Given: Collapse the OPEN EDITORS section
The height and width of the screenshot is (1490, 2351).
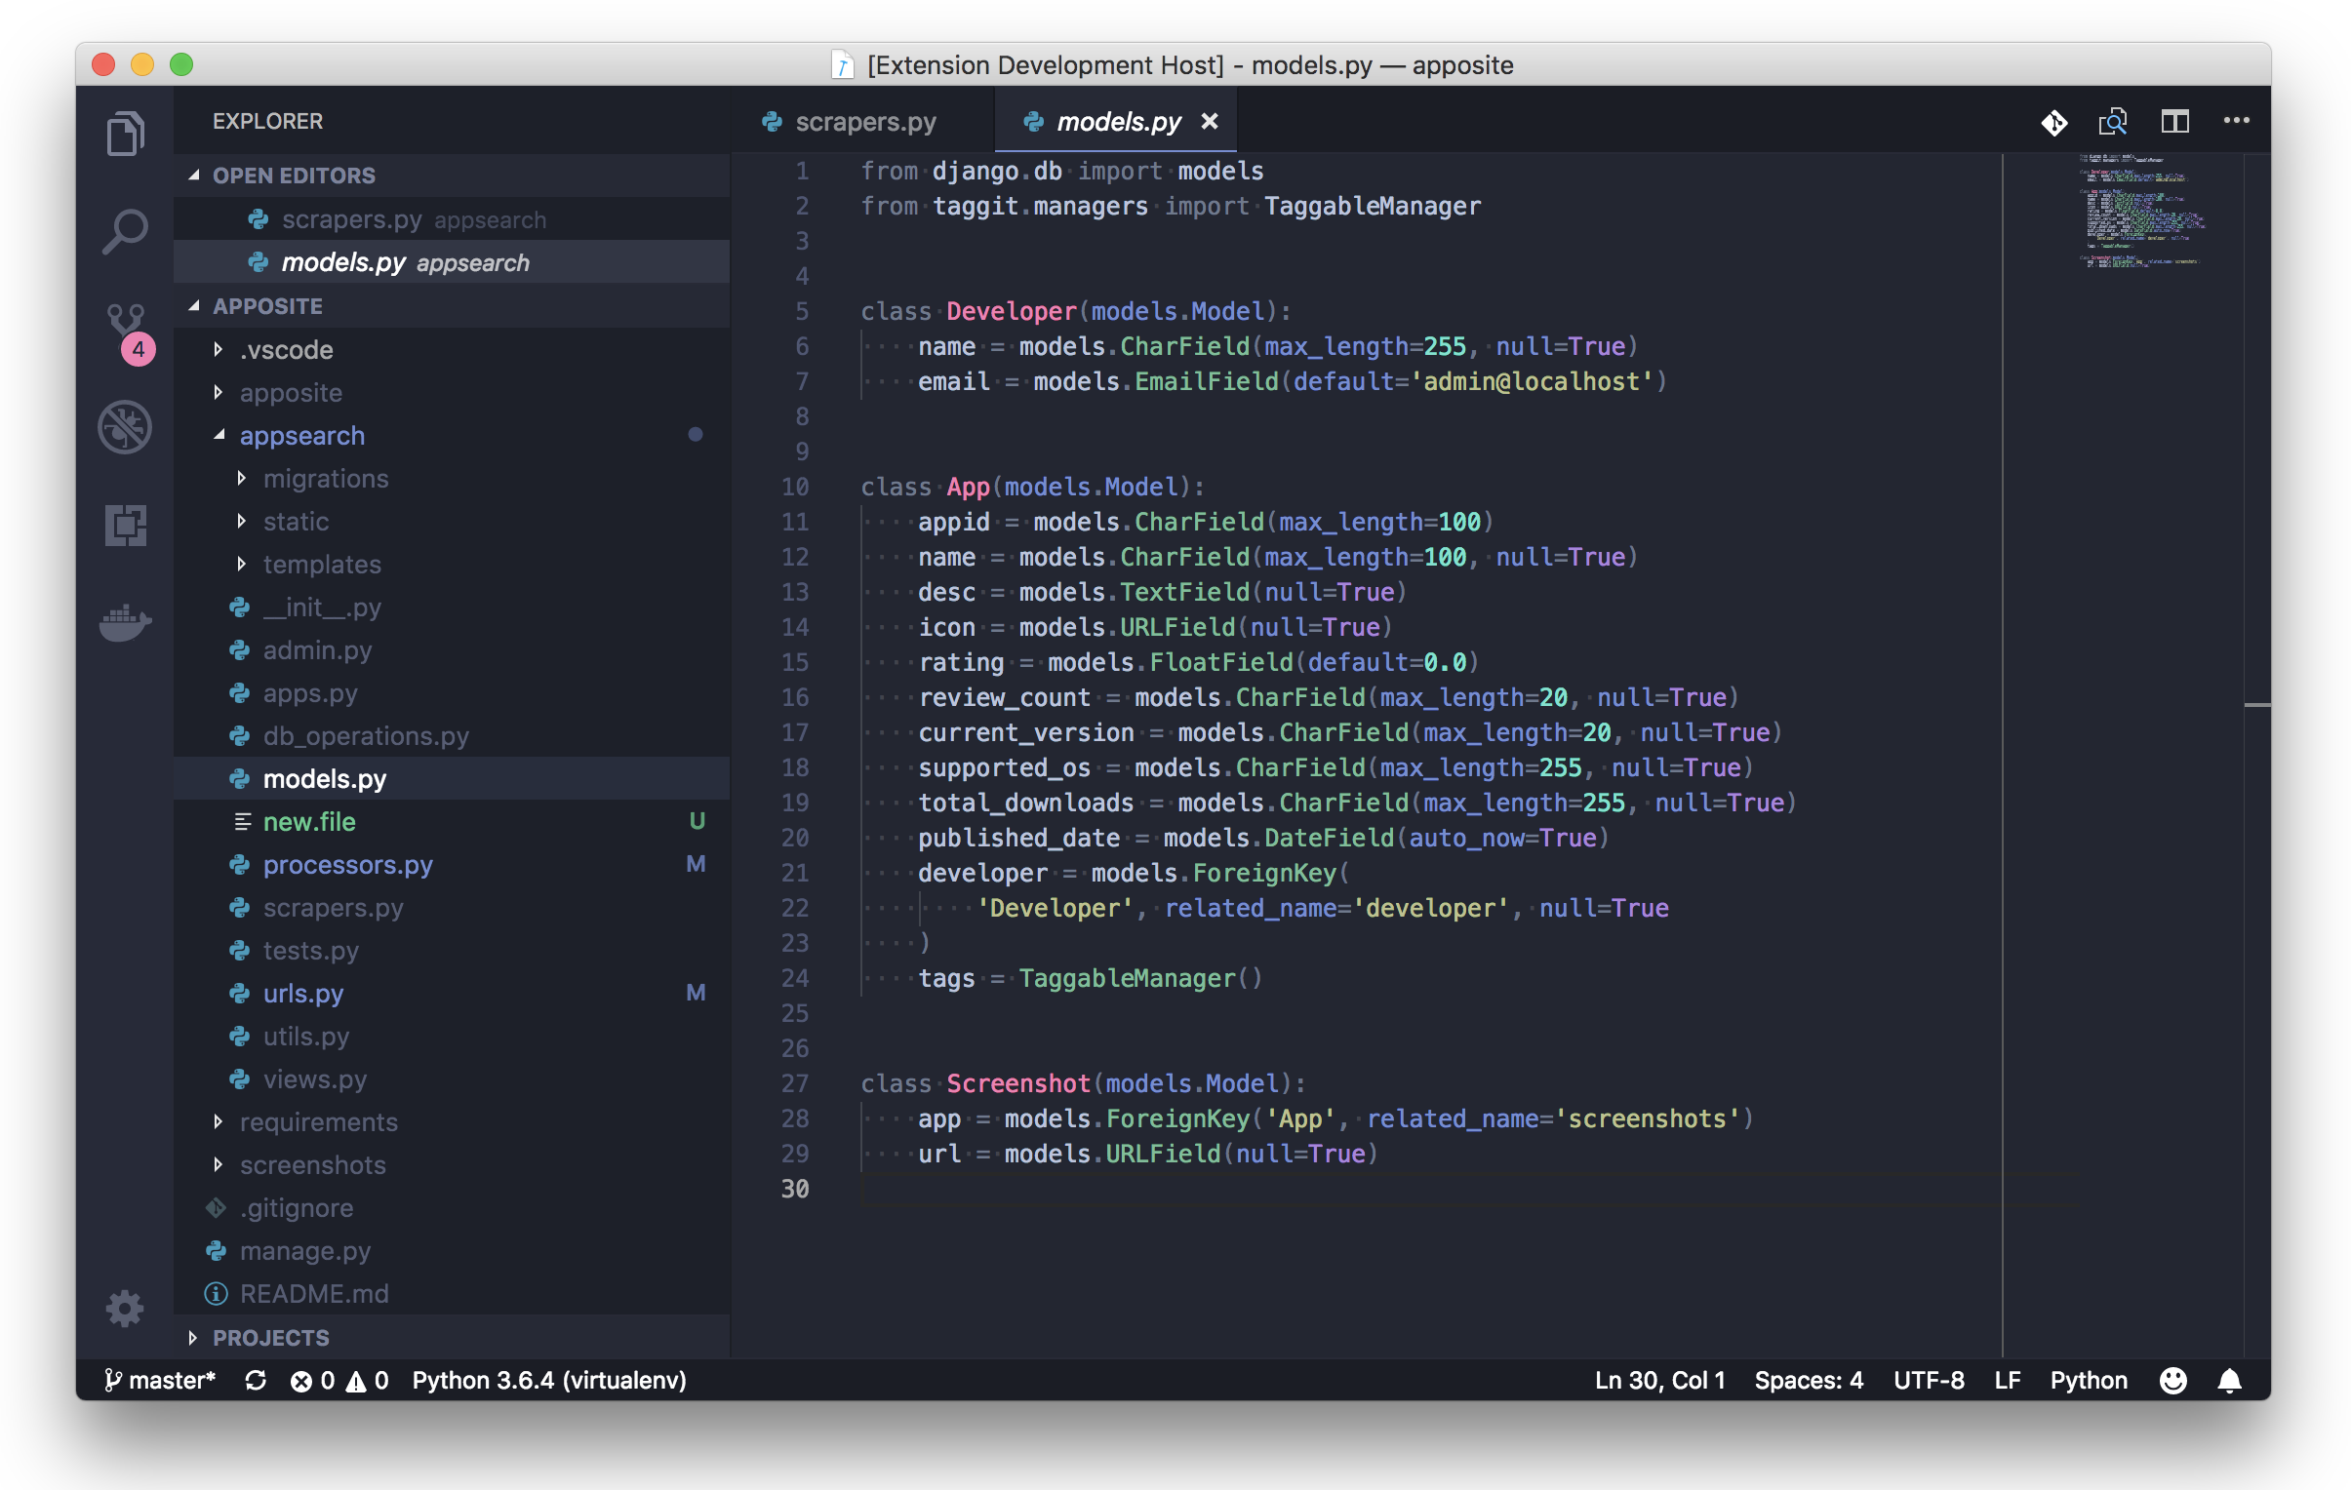Looking at the screenshot, I should point(293,176).
